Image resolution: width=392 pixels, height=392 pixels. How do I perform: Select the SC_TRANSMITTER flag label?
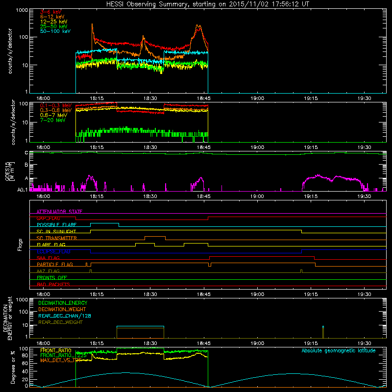click(x=56, y=238)
